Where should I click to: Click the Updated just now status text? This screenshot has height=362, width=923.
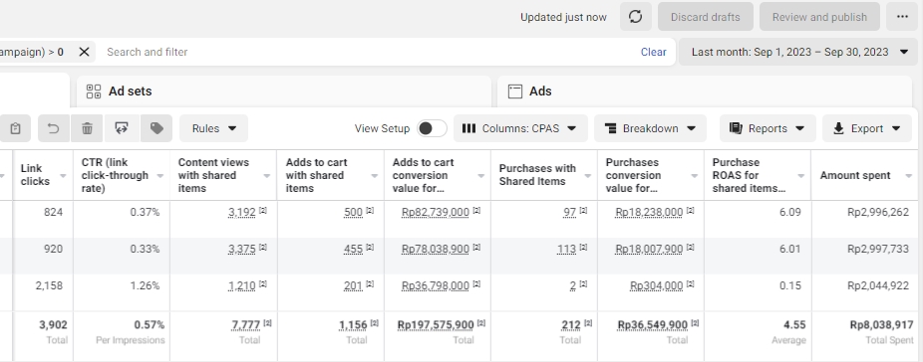click(563, 17)
